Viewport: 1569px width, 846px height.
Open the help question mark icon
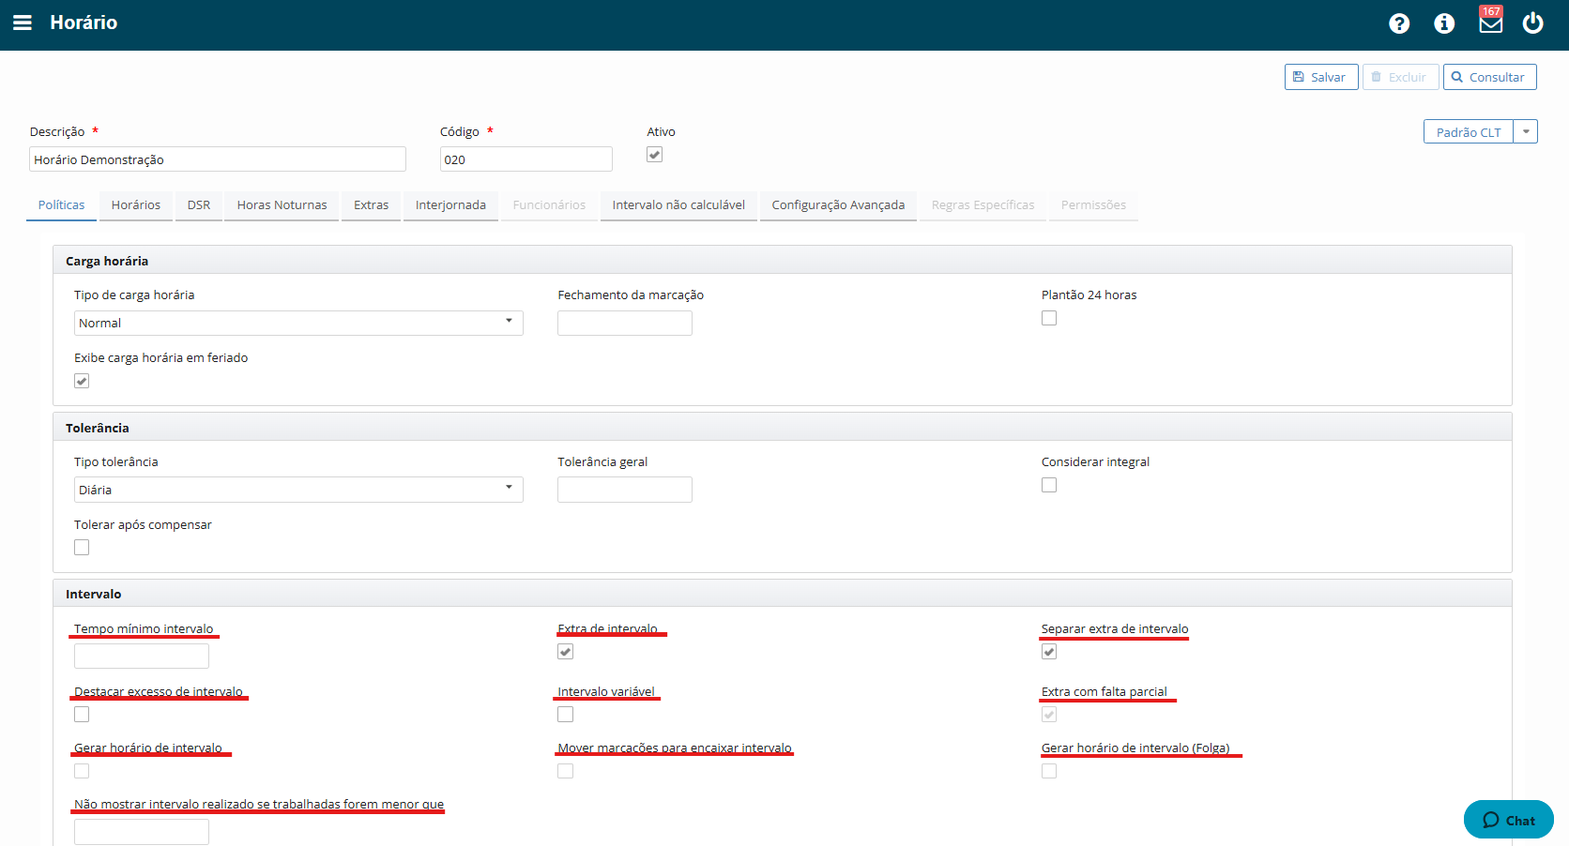pyautogui.click(x=1399, y=23)
